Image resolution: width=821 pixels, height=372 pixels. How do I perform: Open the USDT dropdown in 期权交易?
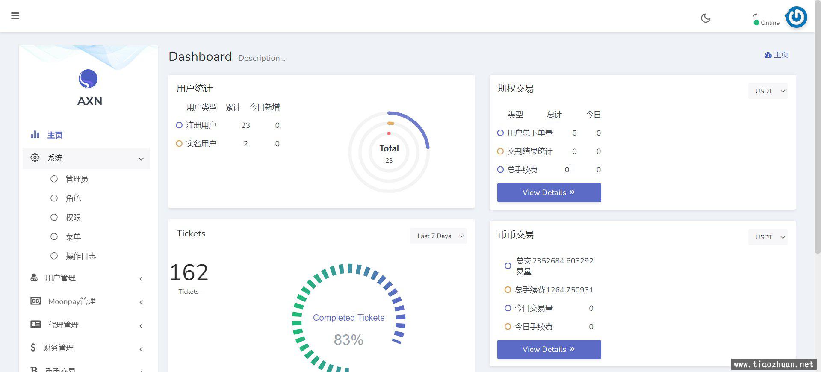768,91
